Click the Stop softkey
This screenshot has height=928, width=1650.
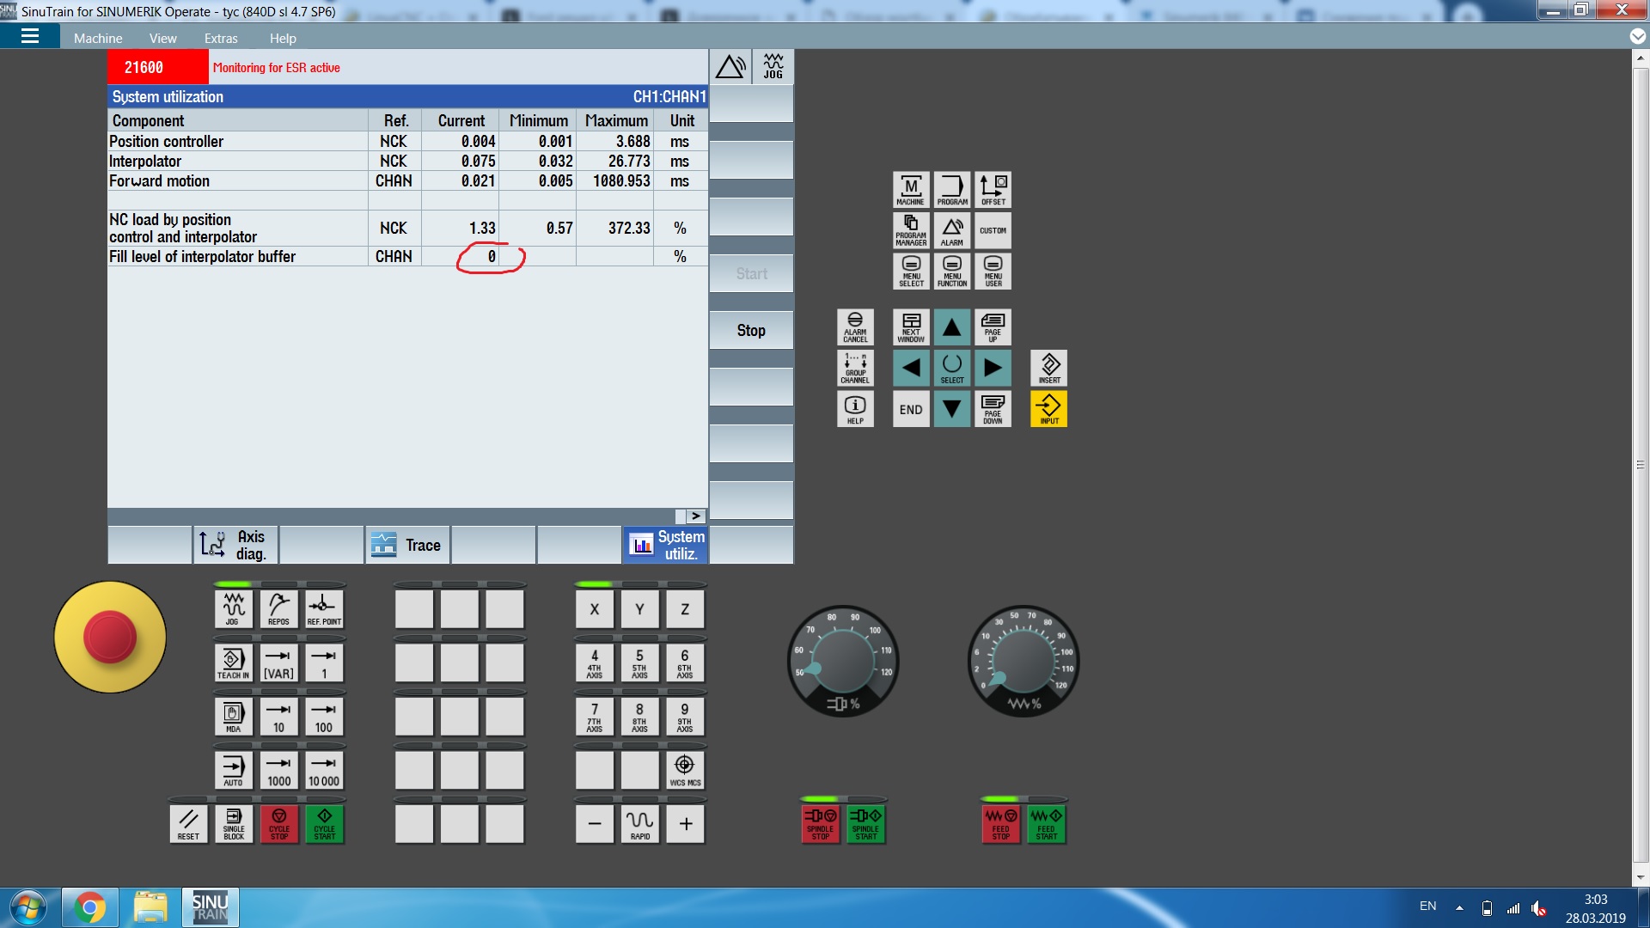(751, 330)
